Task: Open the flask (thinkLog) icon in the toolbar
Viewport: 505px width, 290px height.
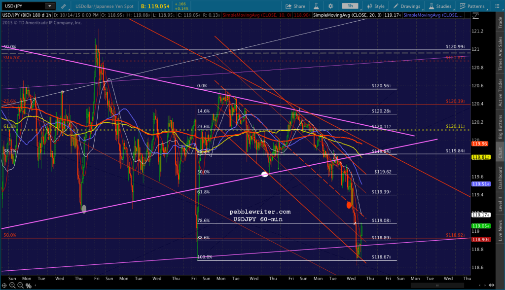Action: click(x=316, y=6)
